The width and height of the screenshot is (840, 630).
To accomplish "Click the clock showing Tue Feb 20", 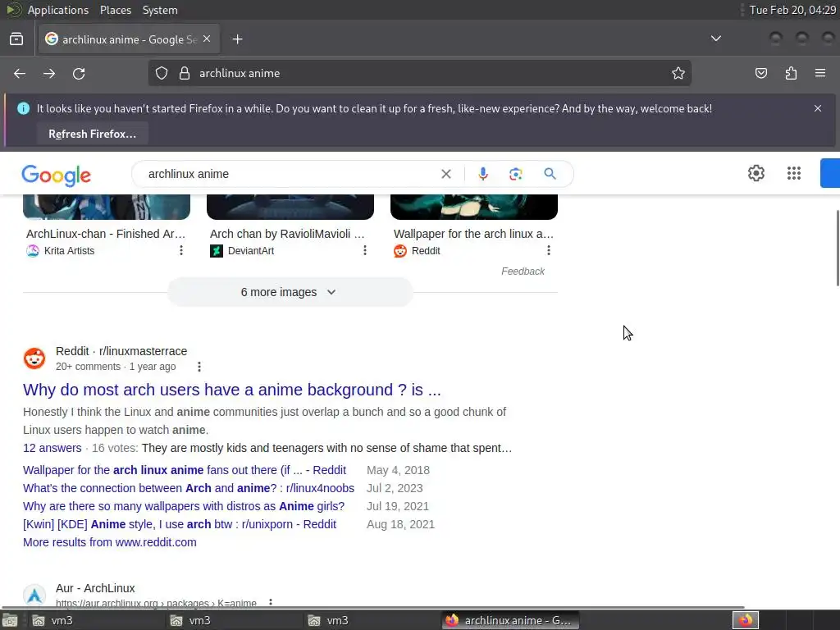I will click(792, 10).
